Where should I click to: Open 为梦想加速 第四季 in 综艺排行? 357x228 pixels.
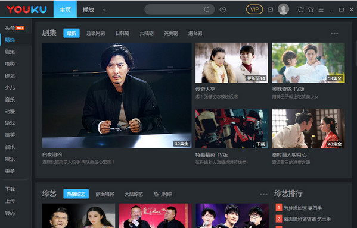(303, 208)
